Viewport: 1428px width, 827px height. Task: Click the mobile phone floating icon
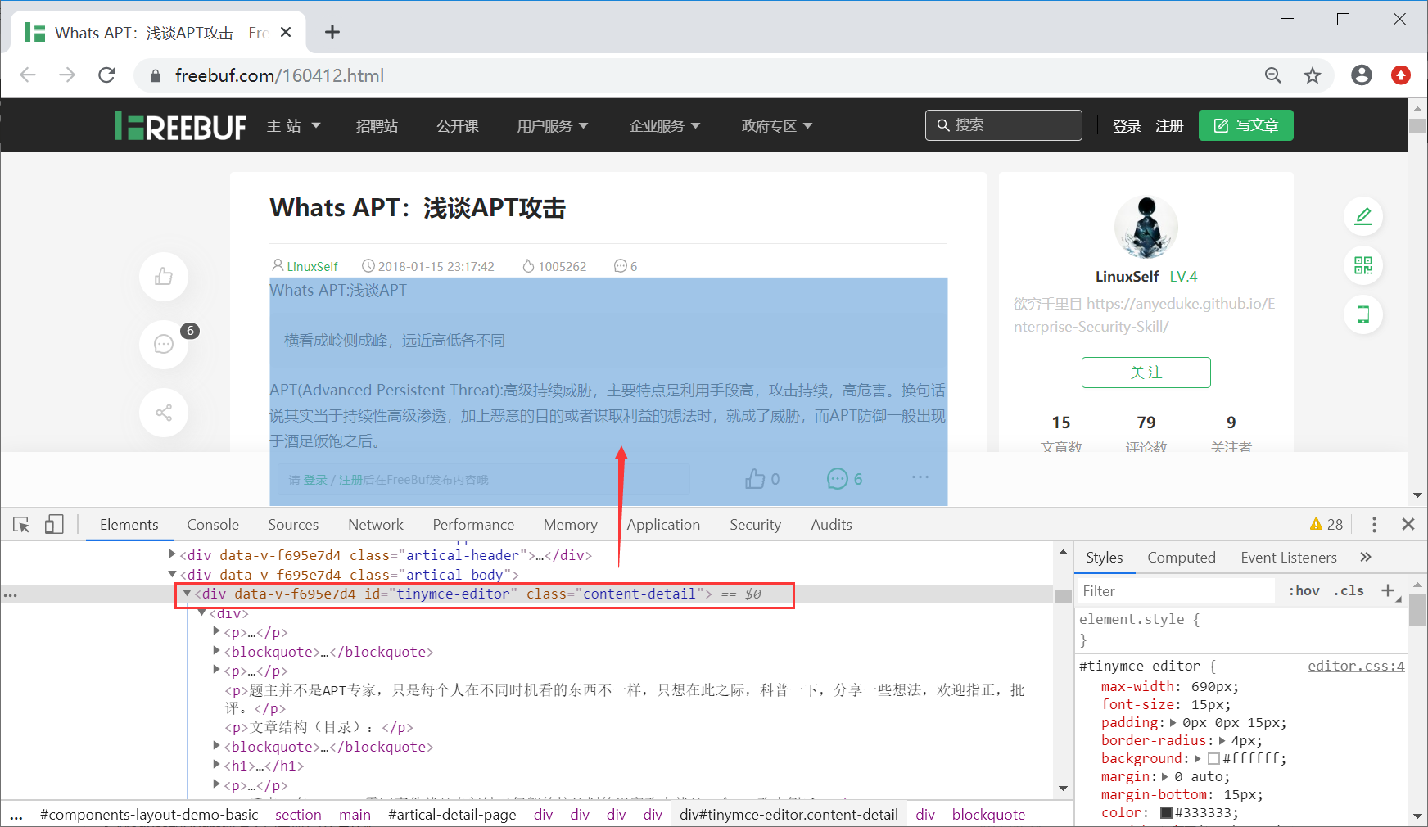[x=1363, y=314]
